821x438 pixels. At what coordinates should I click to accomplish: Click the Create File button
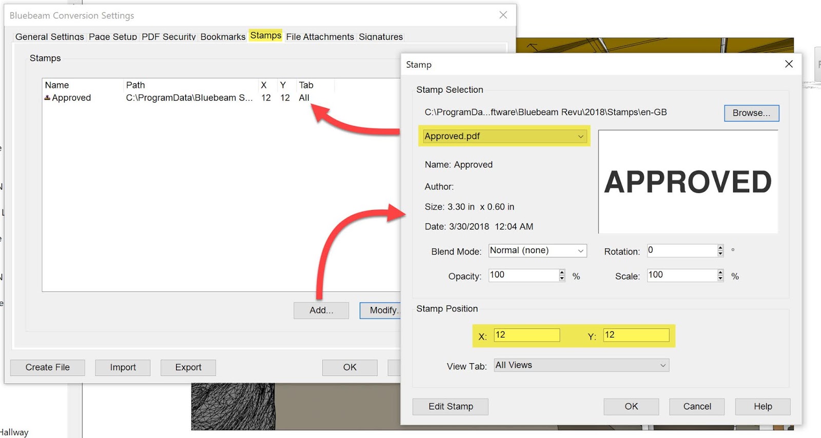tap(48, 367)
